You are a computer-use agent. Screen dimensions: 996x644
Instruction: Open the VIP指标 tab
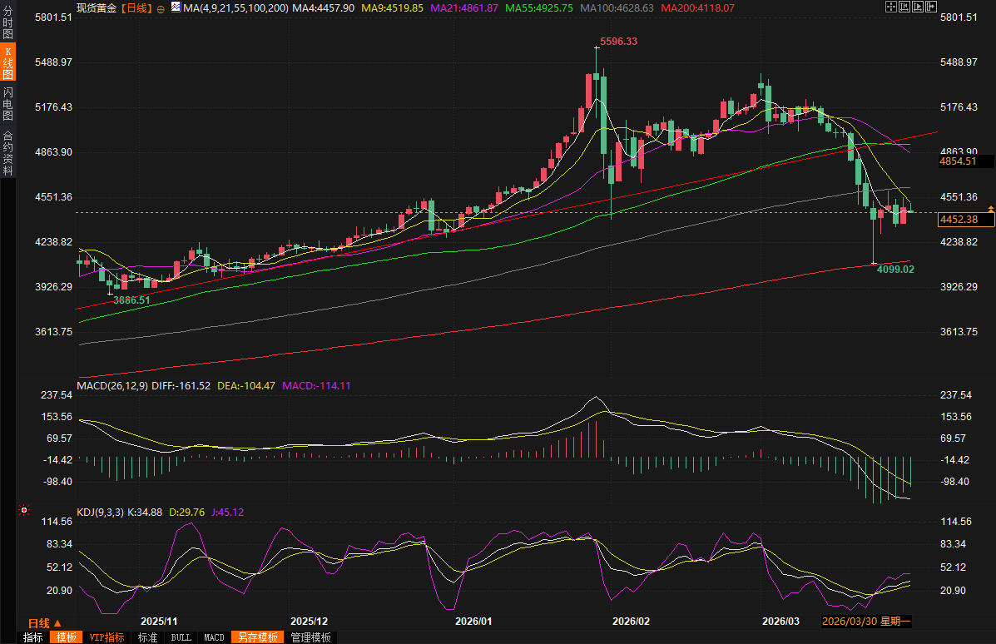107,637
